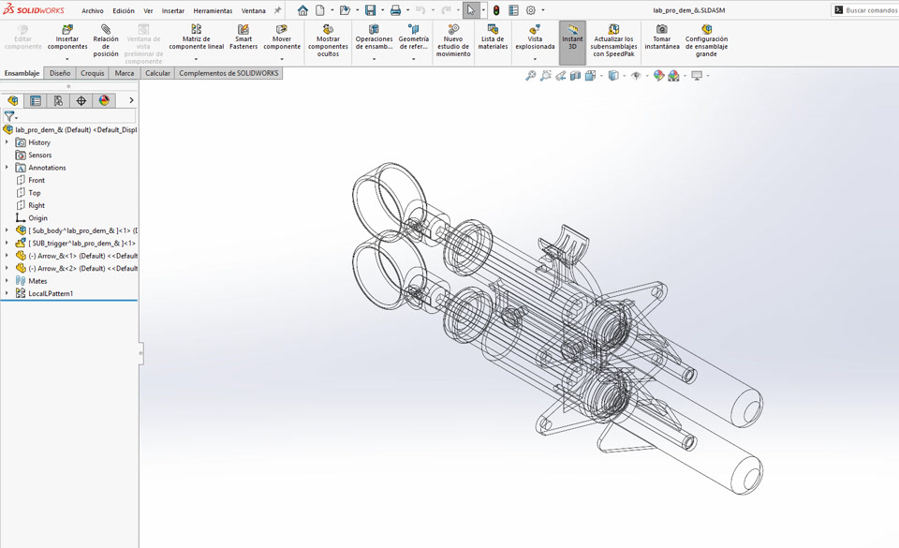This screenshot has height=548, width=899.
Task: Expand the History tree node
Action: pos(7,142)
